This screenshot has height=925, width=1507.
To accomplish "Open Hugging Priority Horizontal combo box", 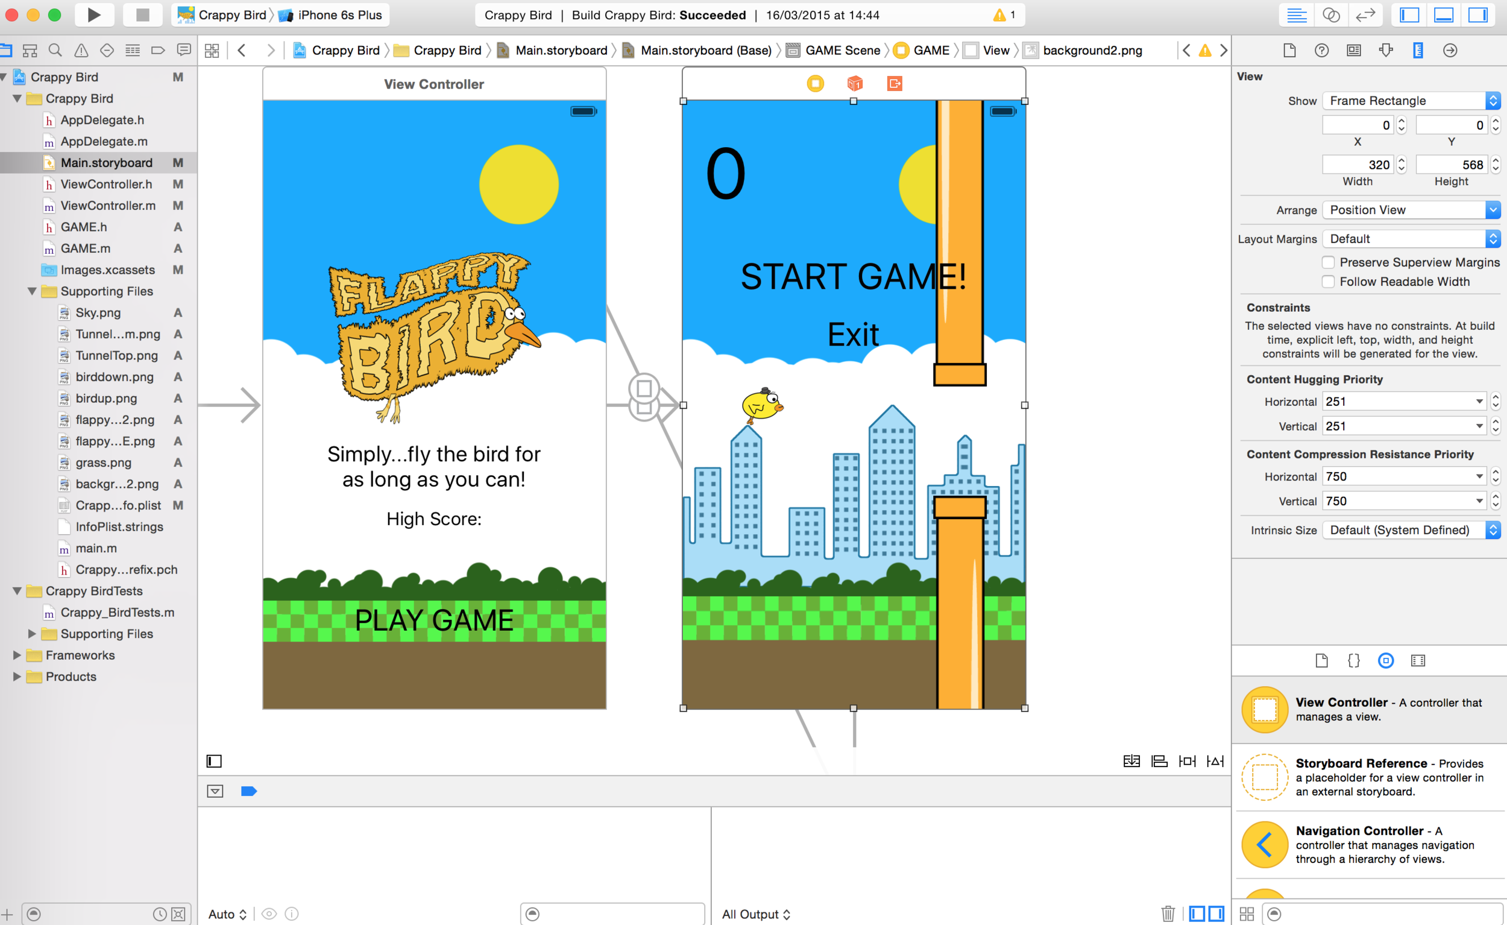I will pyautogui.click(x=1405, y=402).
